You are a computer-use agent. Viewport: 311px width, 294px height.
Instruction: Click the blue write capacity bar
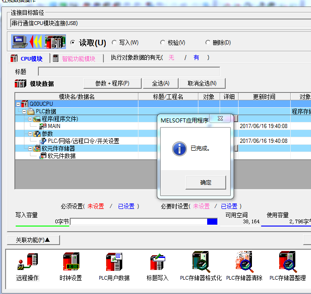pos(212,222)
